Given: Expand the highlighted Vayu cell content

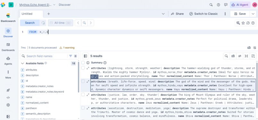Looking at the screenshot, I should point(96,77).
